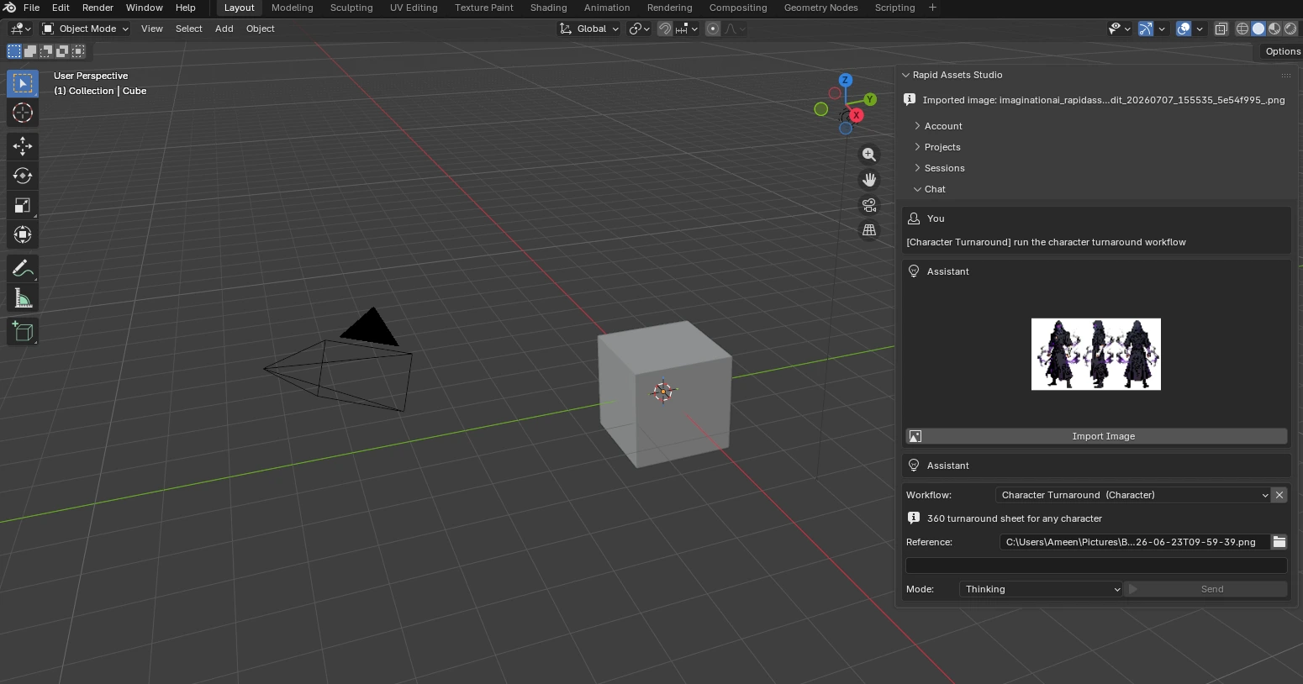This screenshot has height=684, width=1303.
Task: Activate the Move tool
Action: (x=23, y=146)
